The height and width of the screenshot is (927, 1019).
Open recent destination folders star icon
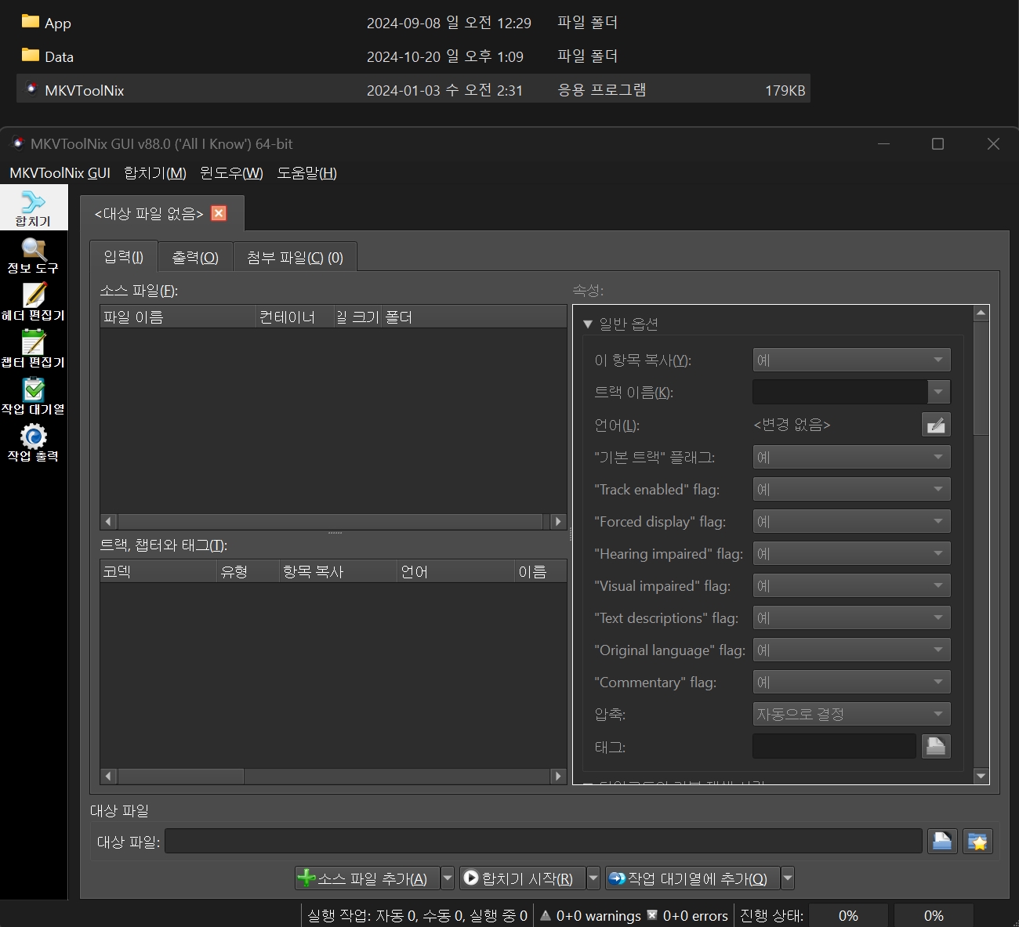coord(977,842)
